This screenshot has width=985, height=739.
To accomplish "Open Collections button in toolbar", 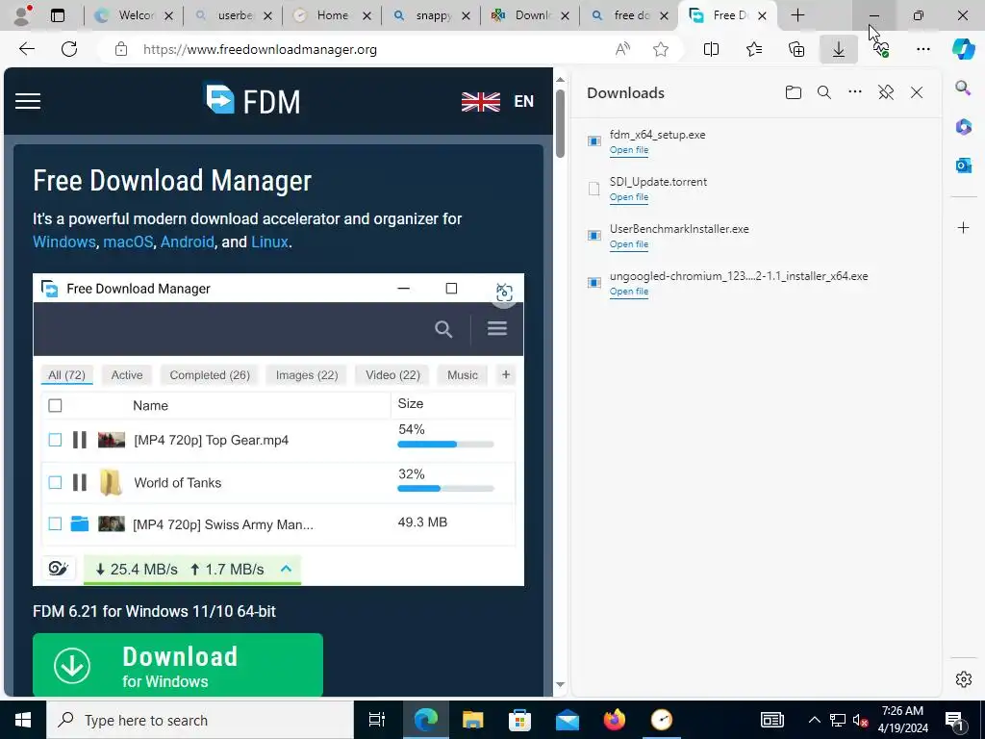I will point(796,49).
